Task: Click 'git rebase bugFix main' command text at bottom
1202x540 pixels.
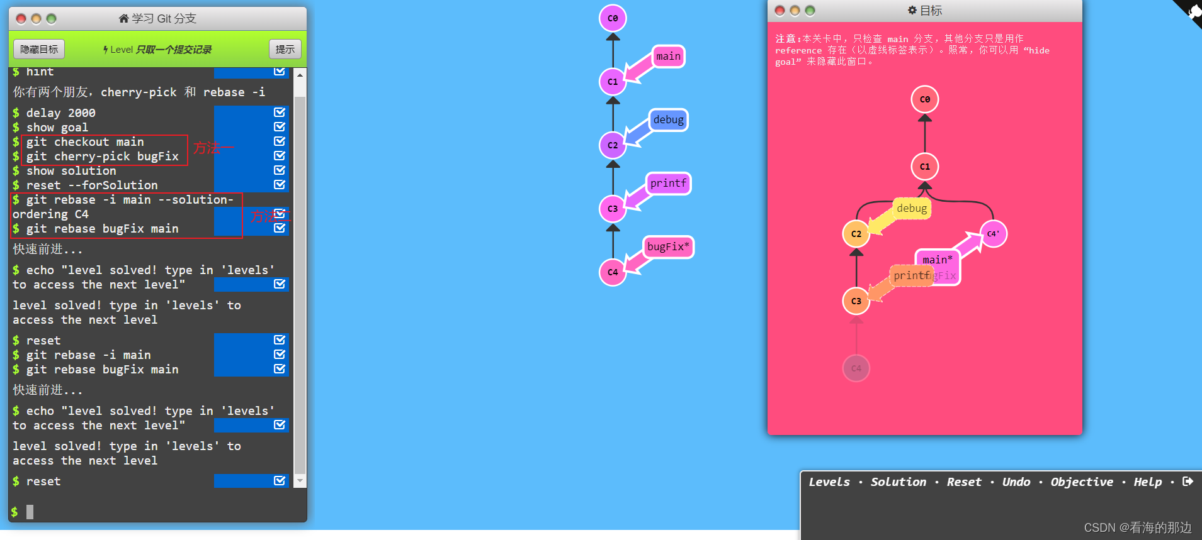Action: tap(102, 370)
